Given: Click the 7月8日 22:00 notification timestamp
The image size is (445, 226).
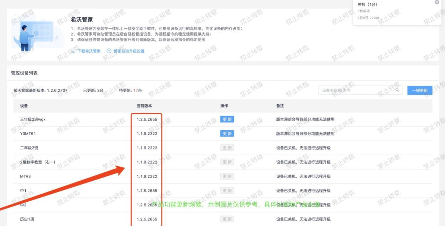Looking at the screenshot, I should tap(368, 17).
